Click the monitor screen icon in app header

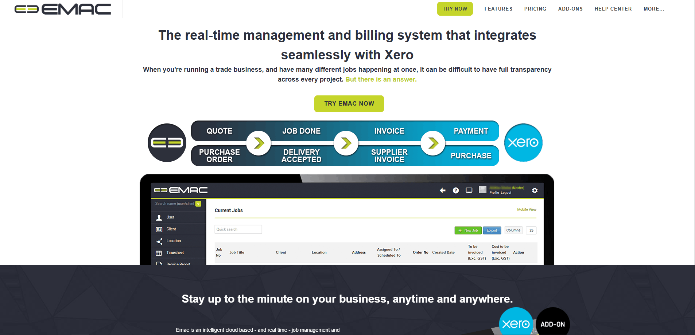[469, 190]
